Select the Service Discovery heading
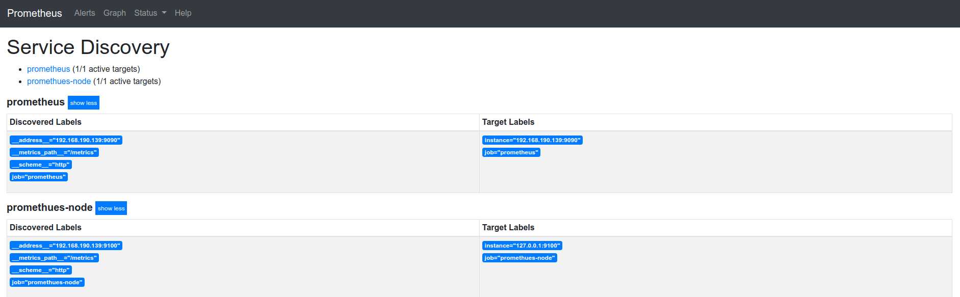 88,47
